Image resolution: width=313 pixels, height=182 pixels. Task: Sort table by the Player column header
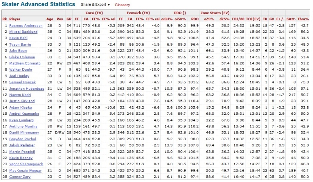tap(15, 19)
